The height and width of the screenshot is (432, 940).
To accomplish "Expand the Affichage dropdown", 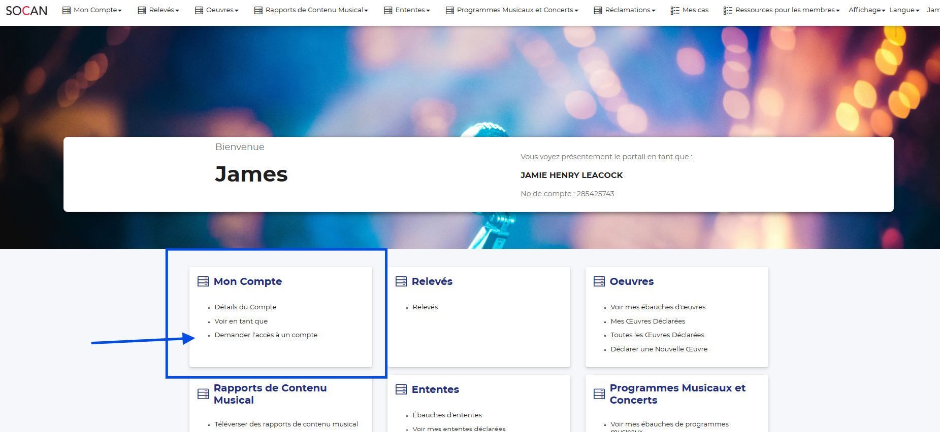I will [x=866, y=10].
